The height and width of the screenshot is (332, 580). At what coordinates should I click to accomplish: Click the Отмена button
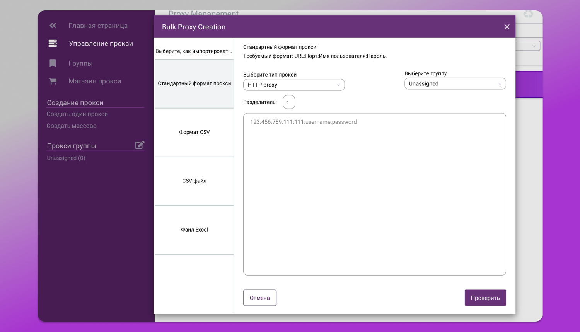coord(260,298)
